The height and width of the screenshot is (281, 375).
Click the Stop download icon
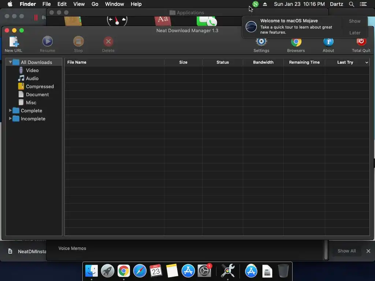pyautogui.click(x=78, y=42)
